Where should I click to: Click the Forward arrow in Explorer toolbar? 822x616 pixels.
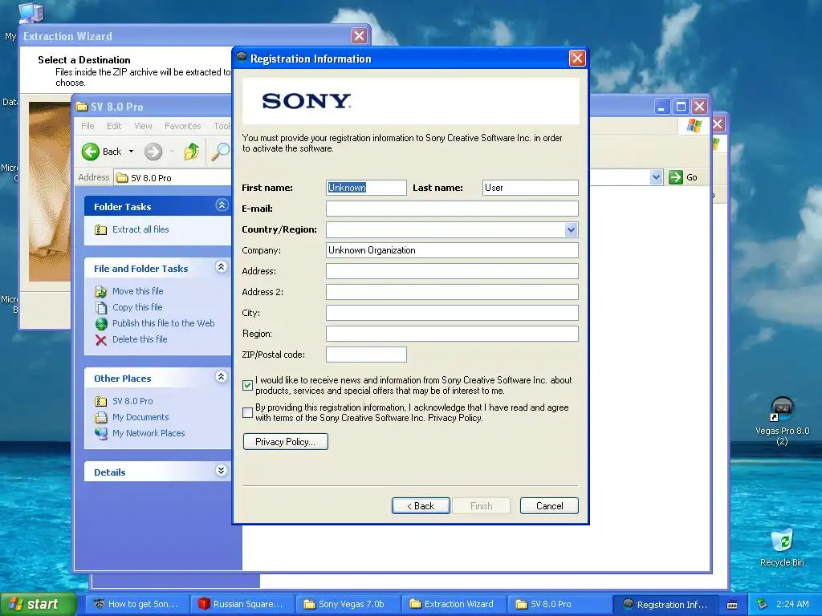point(153,152)
